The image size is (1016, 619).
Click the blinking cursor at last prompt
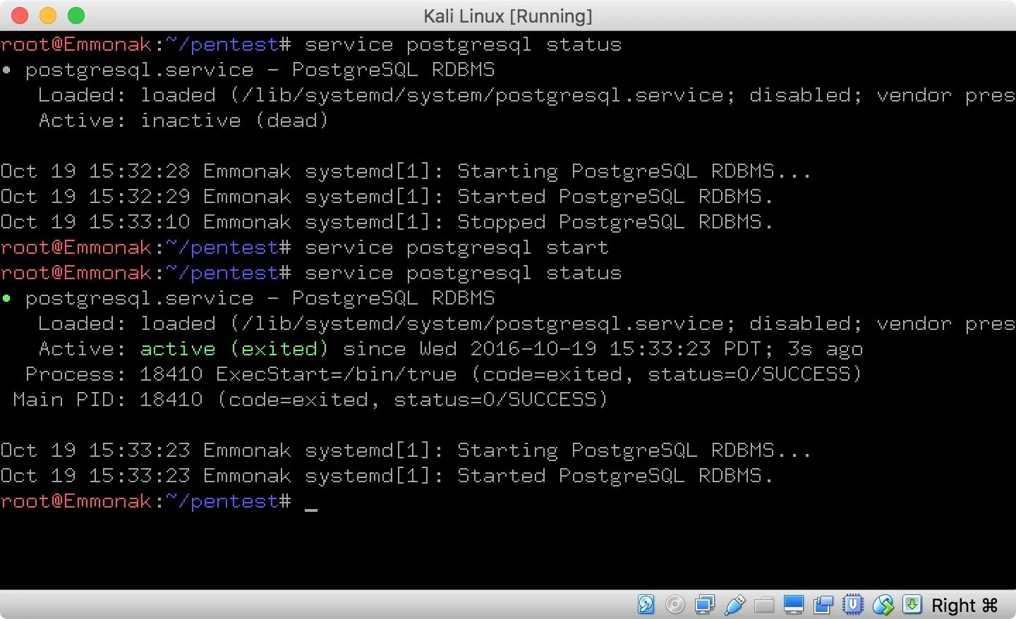pos(311,503)
